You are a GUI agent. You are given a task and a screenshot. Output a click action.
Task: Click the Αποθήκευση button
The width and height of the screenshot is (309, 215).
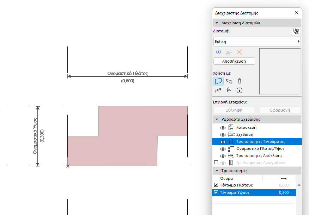point(234,61)
